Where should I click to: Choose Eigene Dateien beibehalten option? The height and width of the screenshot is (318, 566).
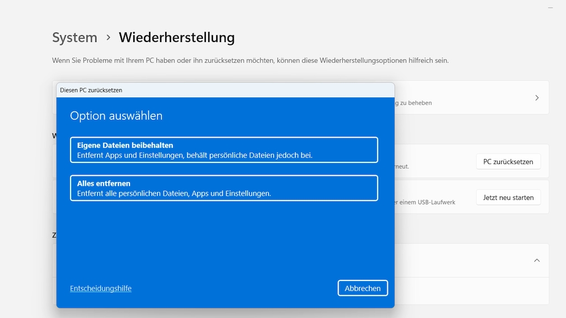click(224, 150)
